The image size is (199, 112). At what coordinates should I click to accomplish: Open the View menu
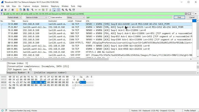(14, 6)
